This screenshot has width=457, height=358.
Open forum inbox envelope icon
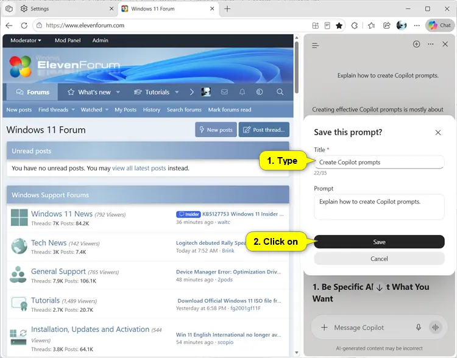[x=224, y=92]
